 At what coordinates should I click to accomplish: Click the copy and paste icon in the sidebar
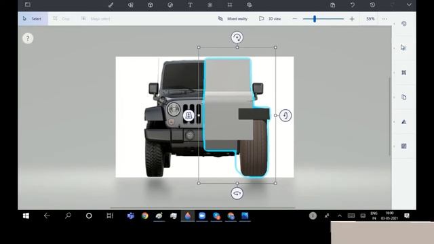tap(404, 97)
